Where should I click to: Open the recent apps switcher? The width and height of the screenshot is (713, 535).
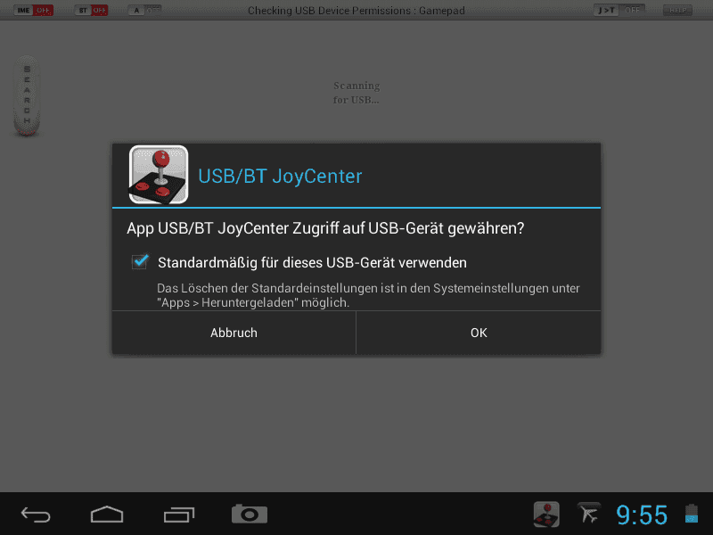tap(179, 514)
